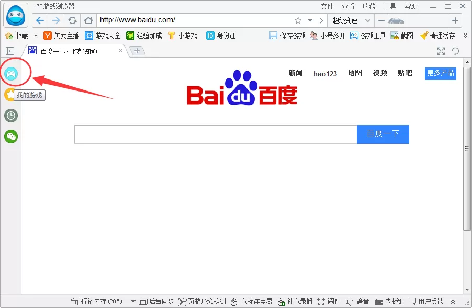Open 游戏大全 bookmark
The image size is (472, 308).
point(103,36)
